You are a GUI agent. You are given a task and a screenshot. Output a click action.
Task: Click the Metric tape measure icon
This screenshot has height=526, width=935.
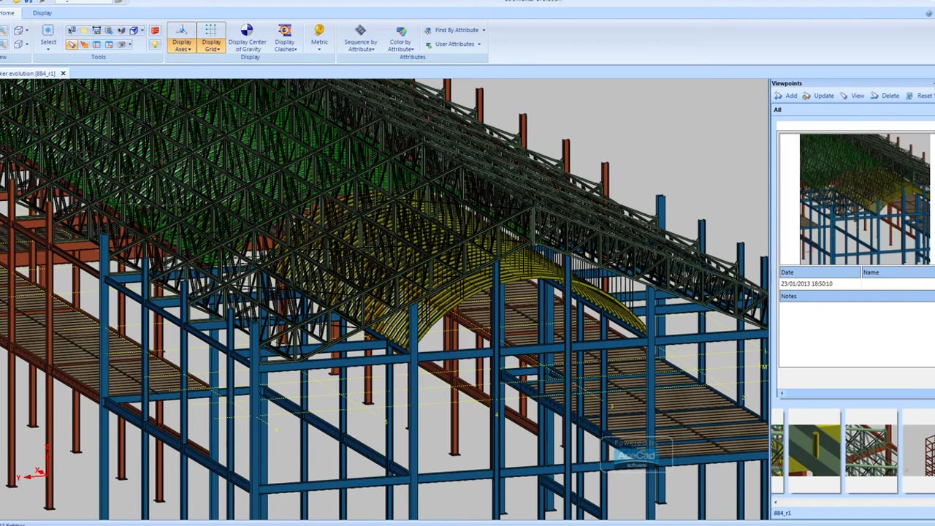(319, 30)
